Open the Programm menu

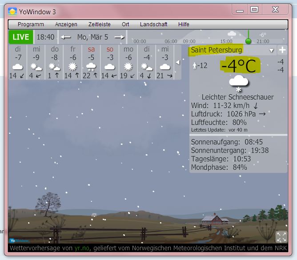coord(31,24)
